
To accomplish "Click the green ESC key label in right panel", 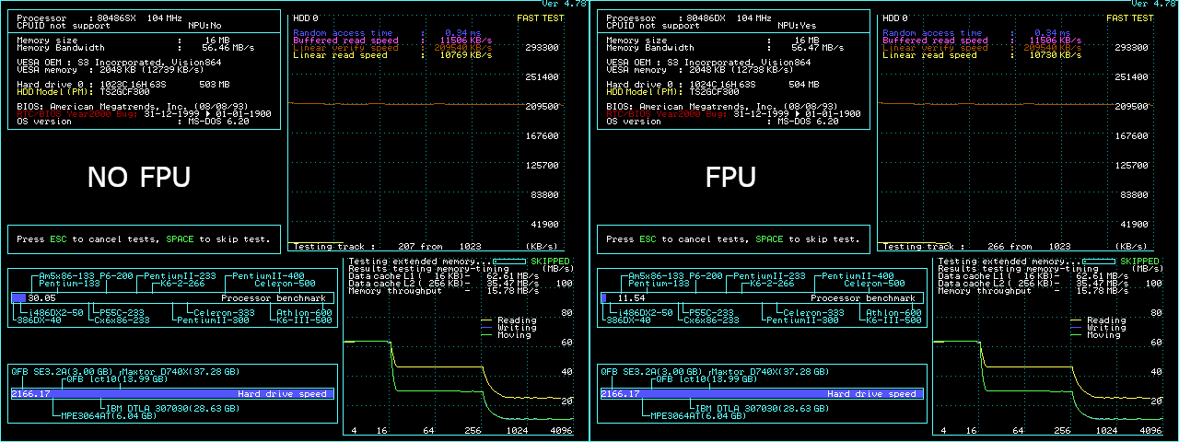I will (648, 239).
